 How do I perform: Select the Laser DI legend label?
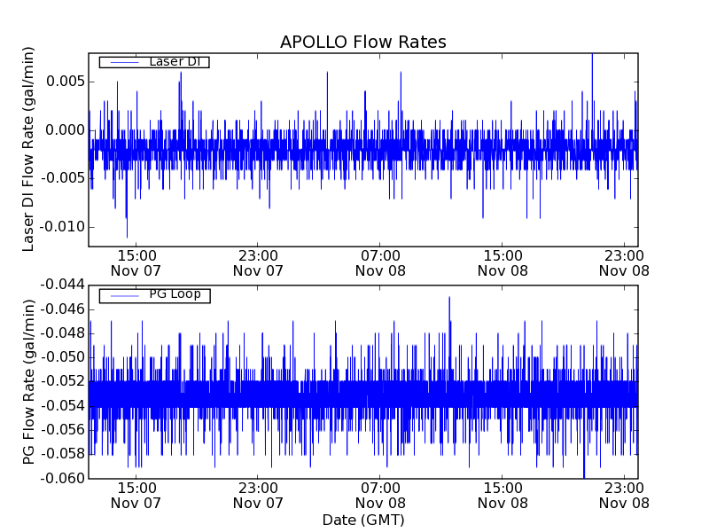tap(175, 61)
